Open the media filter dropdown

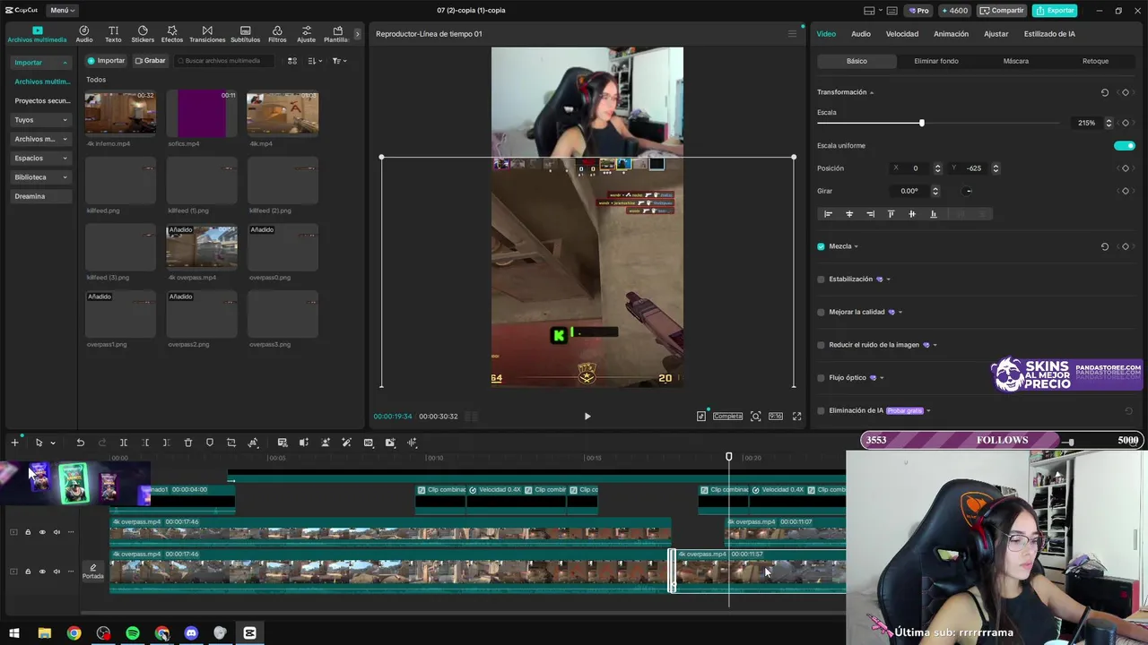(339, 61)
